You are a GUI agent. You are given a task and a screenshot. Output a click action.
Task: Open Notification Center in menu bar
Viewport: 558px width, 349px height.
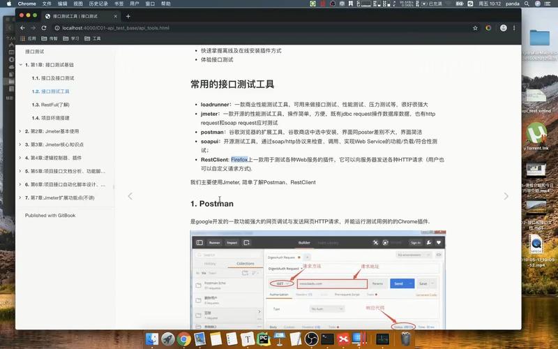point(548,3)
